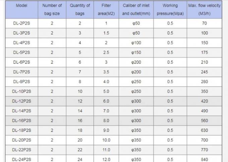Click the Working pressure(Mpa) header
The height and width of the screenshot is (162, 228).
(170, 10)
